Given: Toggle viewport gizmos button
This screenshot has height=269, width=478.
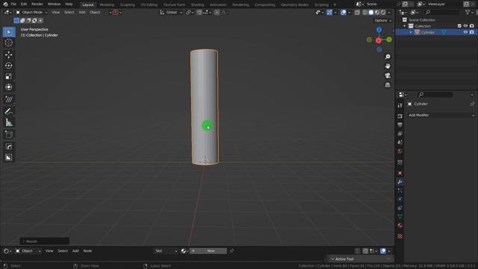Looking at the screenshot, I should pos(329,13).
